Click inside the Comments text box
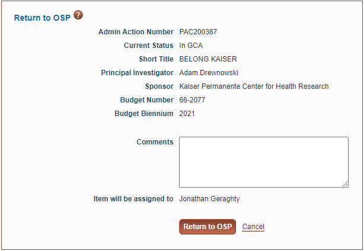This screenshot has width=364, height=251. click(x=263, y=162)
